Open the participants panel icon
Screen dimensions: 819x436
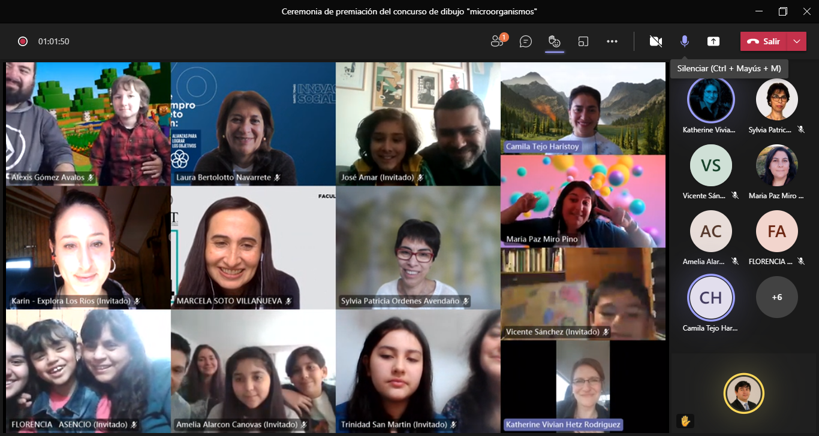497,41
